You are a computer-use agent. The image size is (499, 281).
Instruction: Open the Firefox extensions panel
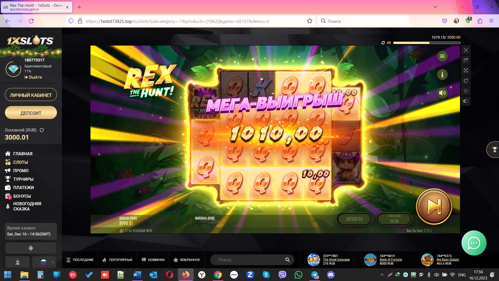pos(480,21)
